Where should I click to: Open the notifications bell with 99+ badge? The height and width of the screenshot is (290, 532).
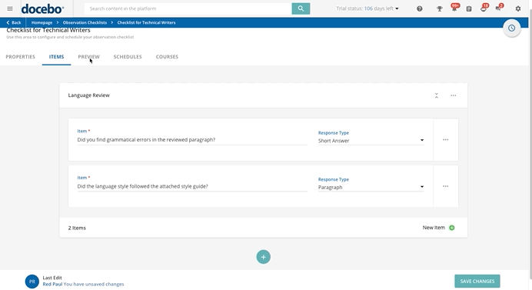click(454, 8)
